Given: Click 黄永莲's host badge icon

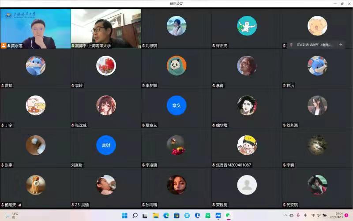Looking at the screenshot, I should (4, 46).
